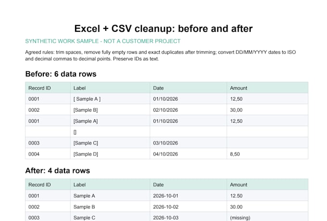Click 'Date' header in Before table
This screenshot has width=327, height=221.
189,88
